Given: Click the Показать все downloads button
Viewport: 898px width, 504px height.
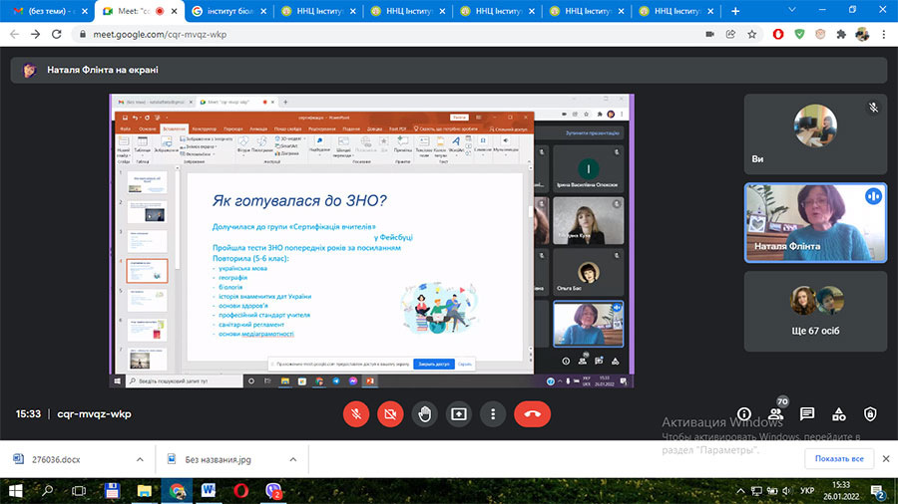Looking at the screenshot, I should pyautogui.click(x=839, y=458).
